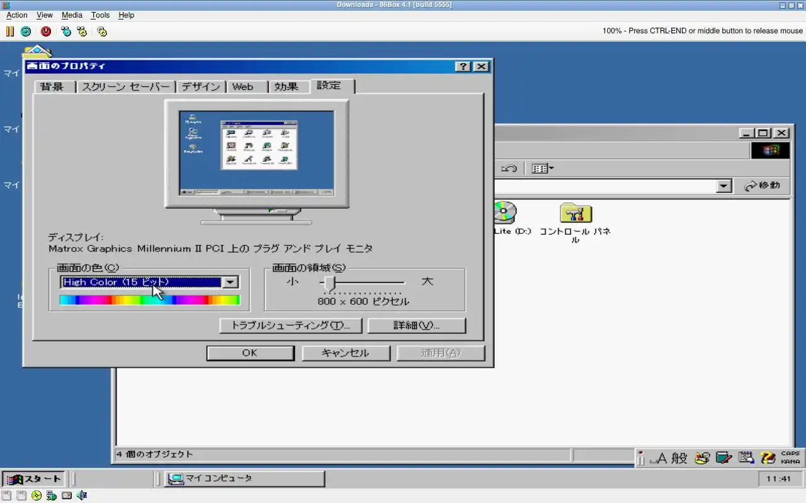This screenshot has height=503, width=806.
Task: Click the 詳細(V)... button
Action: [x=417, y=326]
